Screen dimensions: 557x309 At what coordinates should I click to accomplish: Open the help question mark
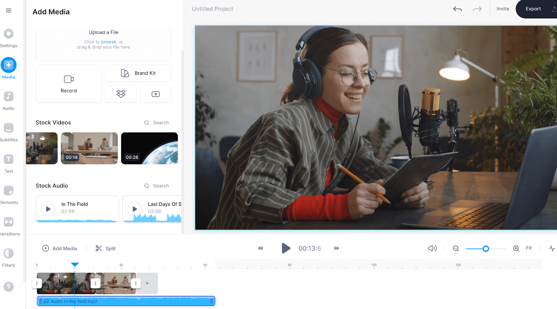click(9, 287)
